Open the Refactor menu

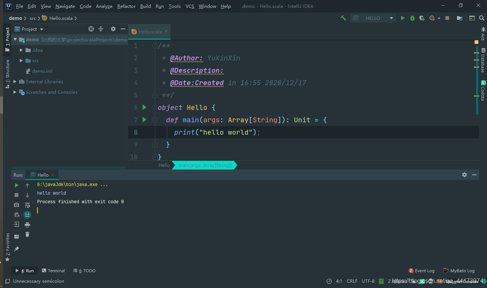pos(126,6)
